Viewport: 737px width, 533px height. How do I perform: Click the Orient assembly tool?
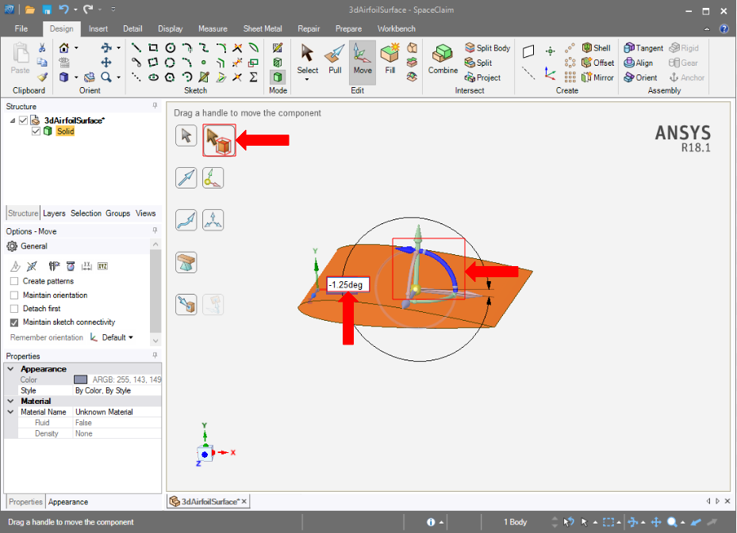640,78
